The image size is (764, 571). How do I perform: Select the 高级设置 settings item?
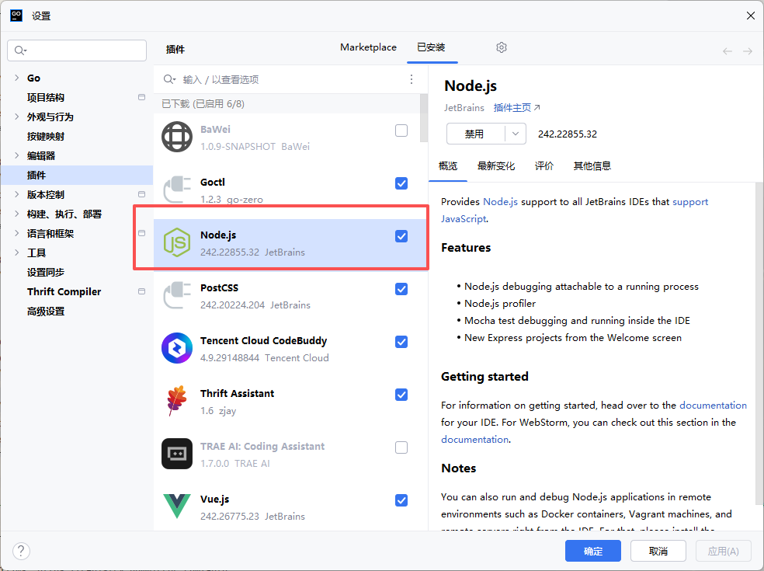[46, 311]
